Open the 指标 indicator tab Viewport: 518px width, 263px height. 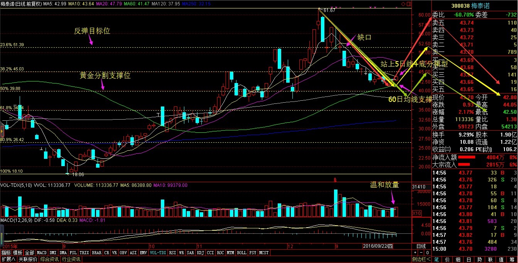point(6,253)
